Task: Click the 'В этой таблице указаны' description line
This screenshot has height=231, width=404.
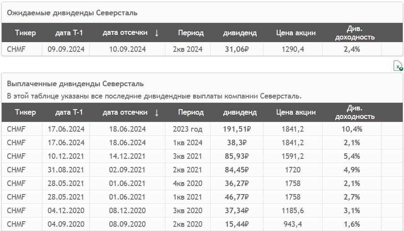Action: point(154,96)
